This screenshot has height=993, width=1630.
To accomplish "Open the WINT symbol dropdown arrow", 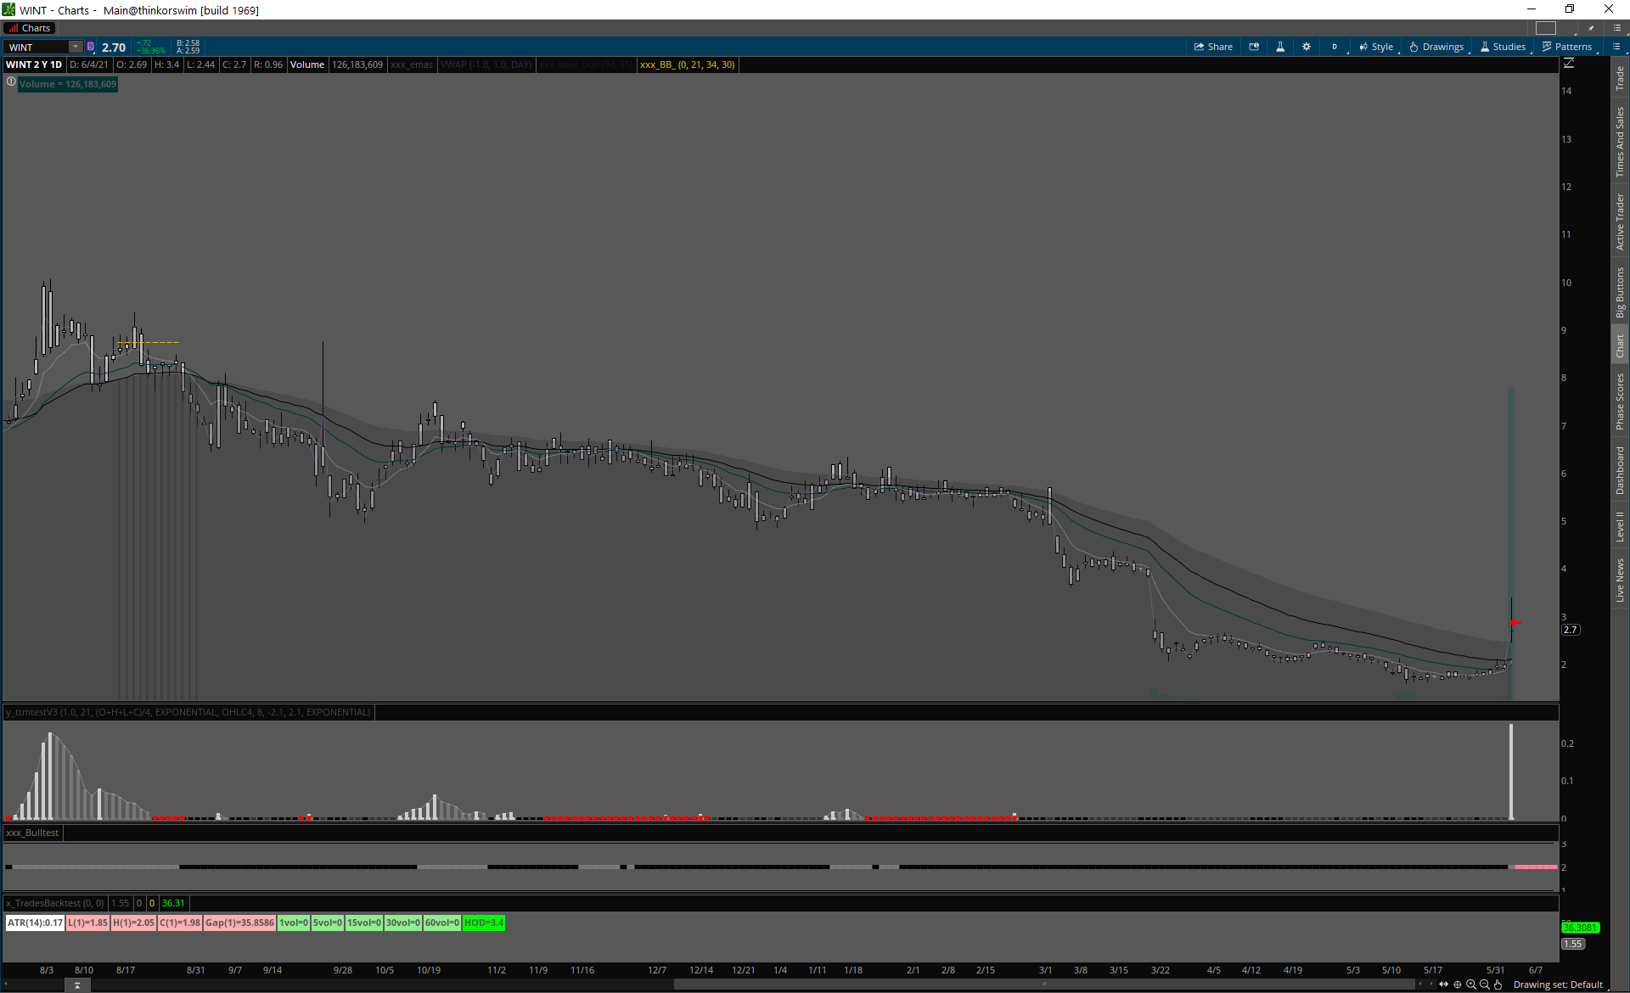I will [x=76, y=47].
